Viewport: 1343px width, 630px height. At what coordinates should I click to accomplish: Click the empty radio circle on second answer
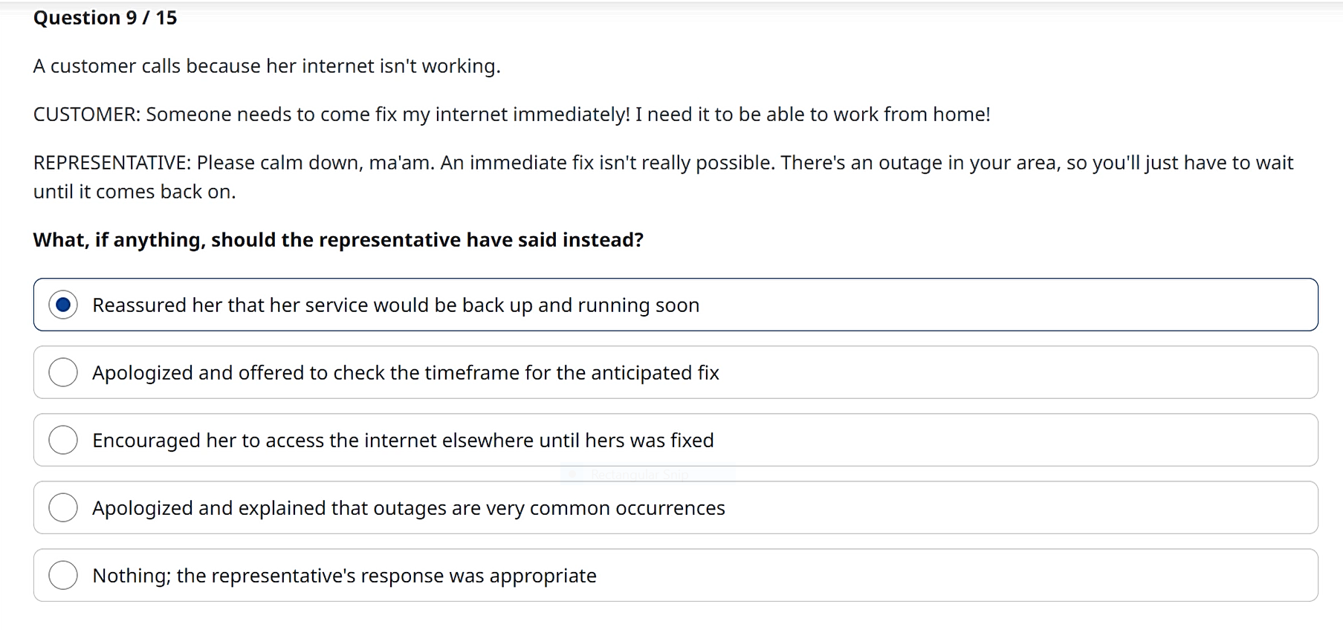[64, 372]
